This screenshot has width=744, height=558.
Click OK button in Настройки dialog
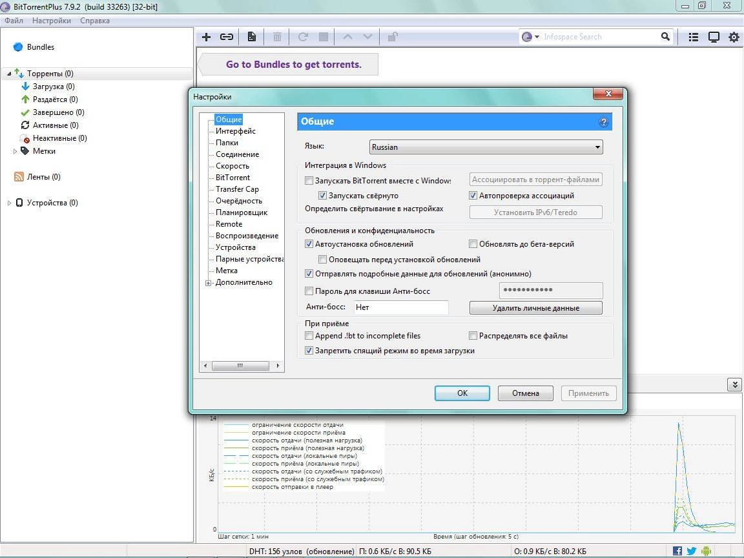coord(462,393)
